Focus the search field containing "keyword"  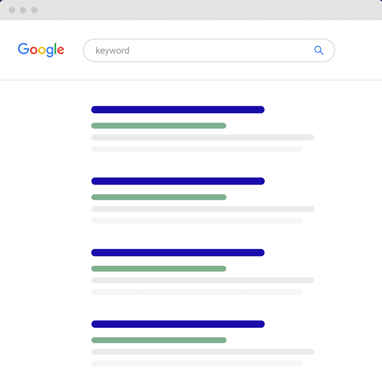coord(198,50)
